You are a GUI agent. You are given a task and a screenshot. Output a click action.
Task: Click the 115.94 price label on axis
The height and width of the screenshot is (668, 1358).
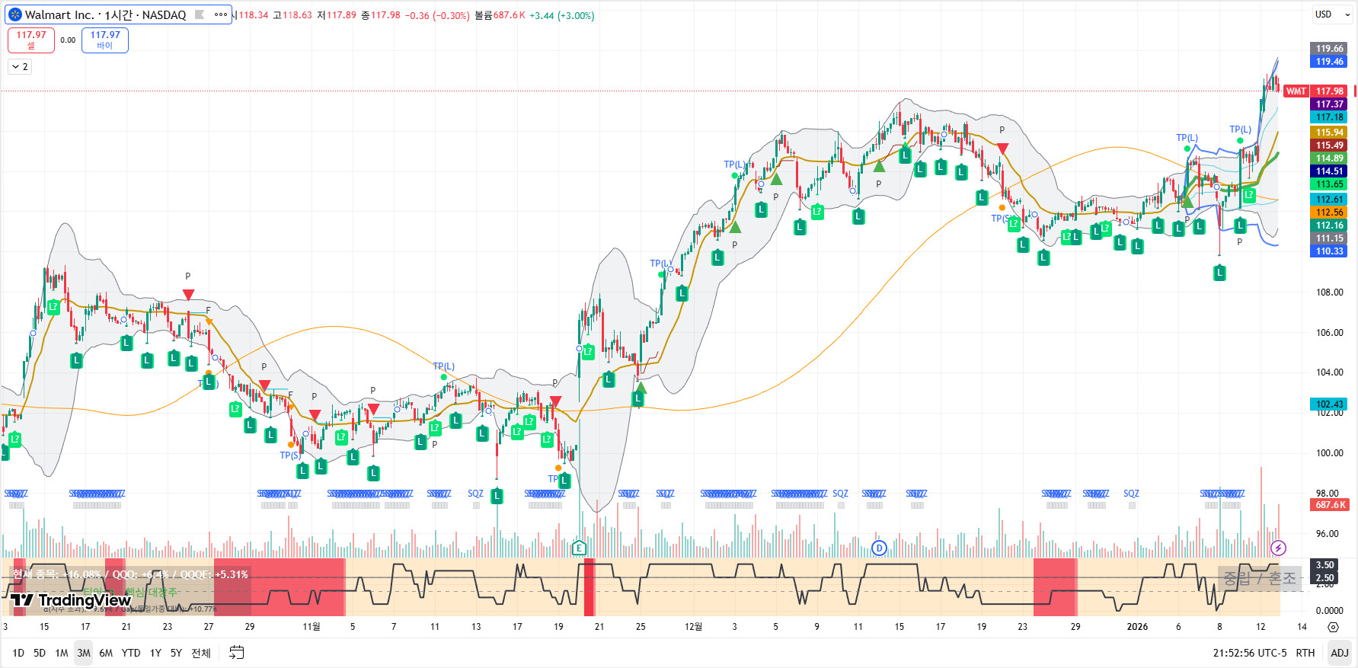(x=1330, y=133)
